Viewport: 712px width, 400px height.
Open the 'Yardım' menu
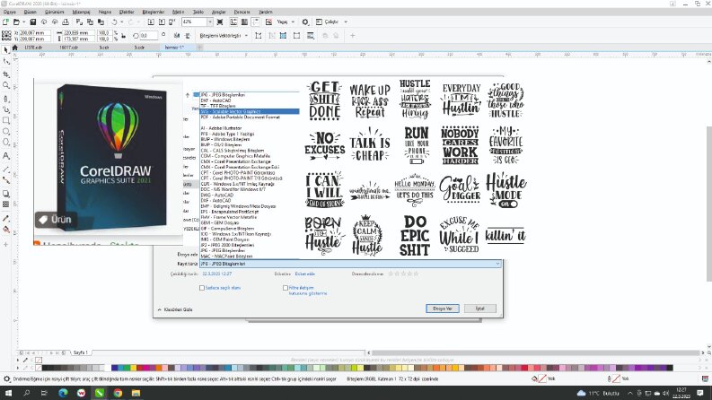tap(266, 12)
